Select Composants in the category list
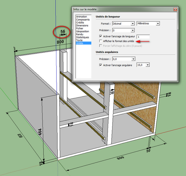 pyautogui.click(x=83, y=19)
